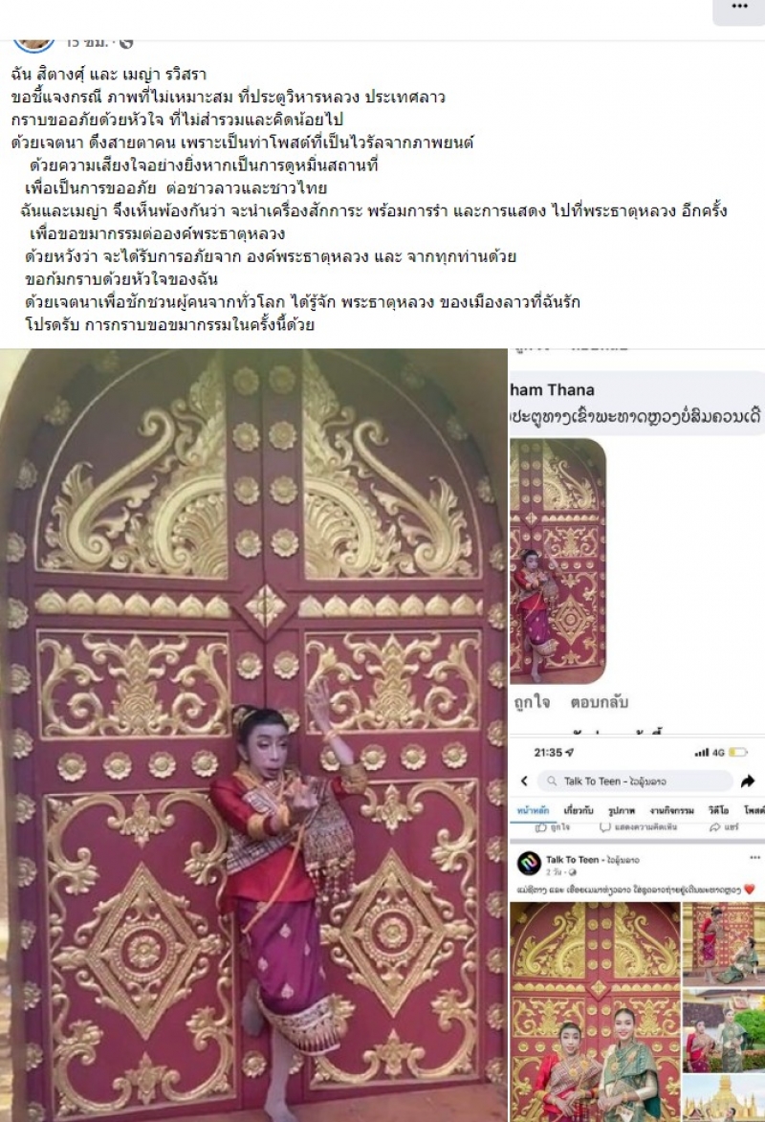Tap the แชร์ share arrow icon
This screenshot has width=765, height=1122.
(x=714, y=828)
